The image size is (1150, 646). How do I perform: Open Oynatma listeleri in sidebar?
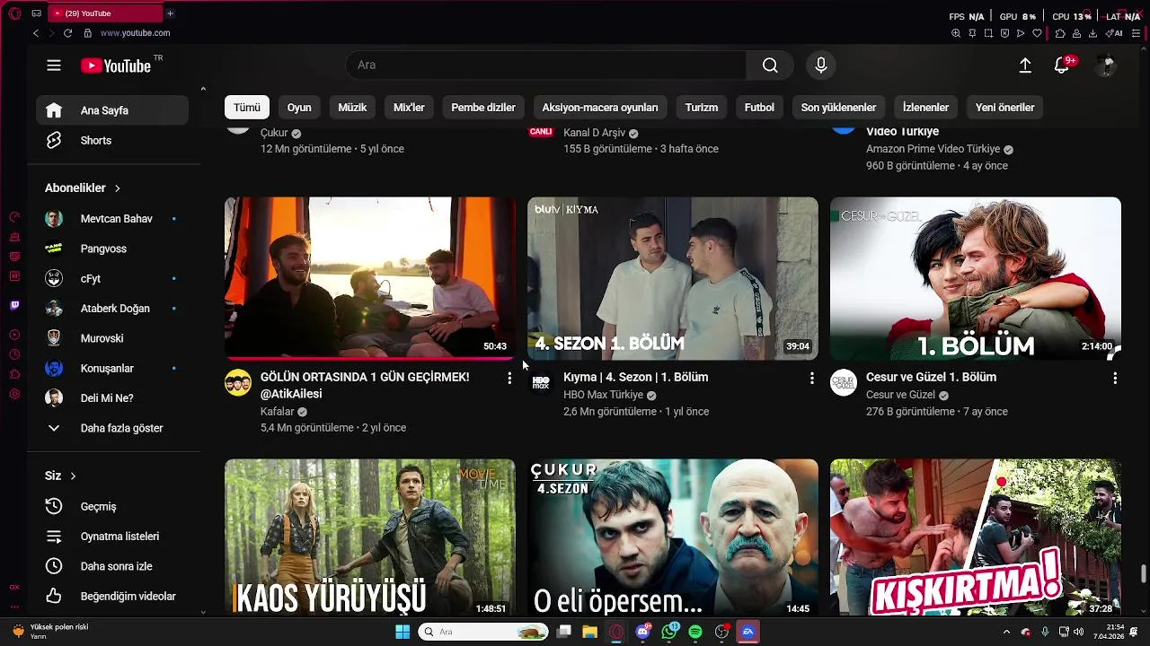[x=112, y=537]
